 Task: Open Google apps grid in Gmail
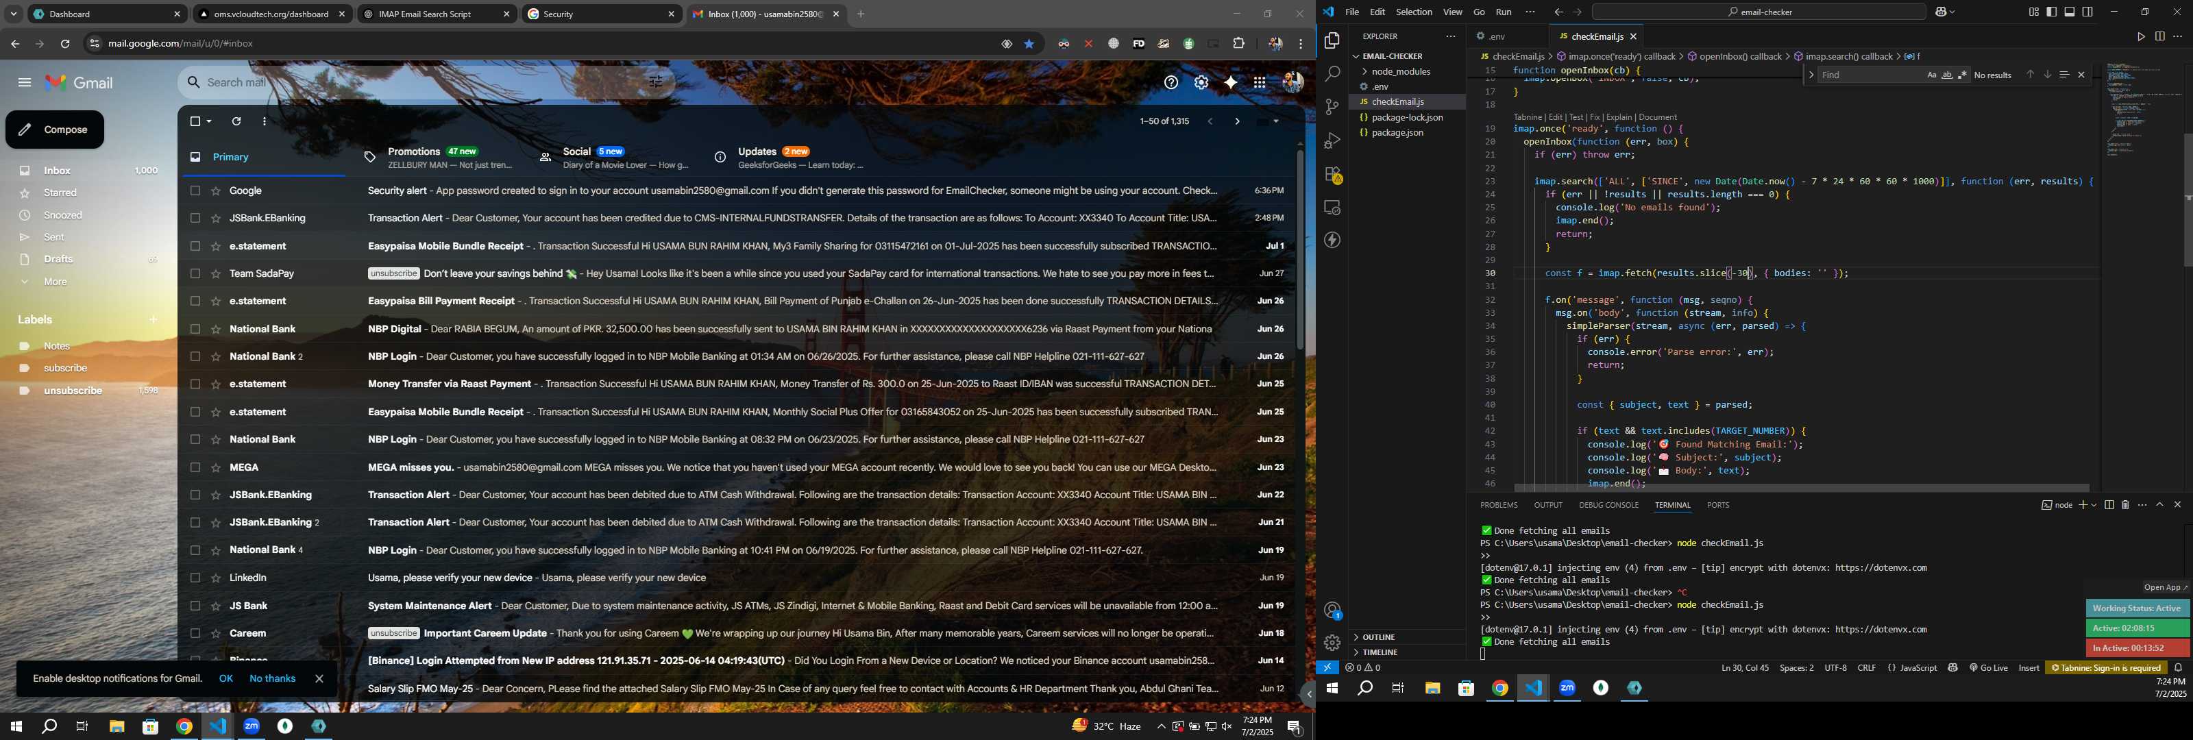(x=1259, y=83)
